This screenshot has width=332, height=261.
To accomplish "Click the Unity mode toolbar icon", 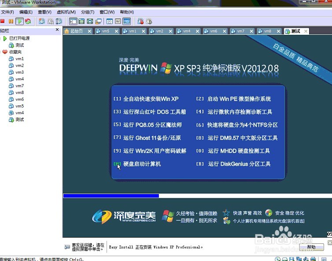I will point(99,21).
